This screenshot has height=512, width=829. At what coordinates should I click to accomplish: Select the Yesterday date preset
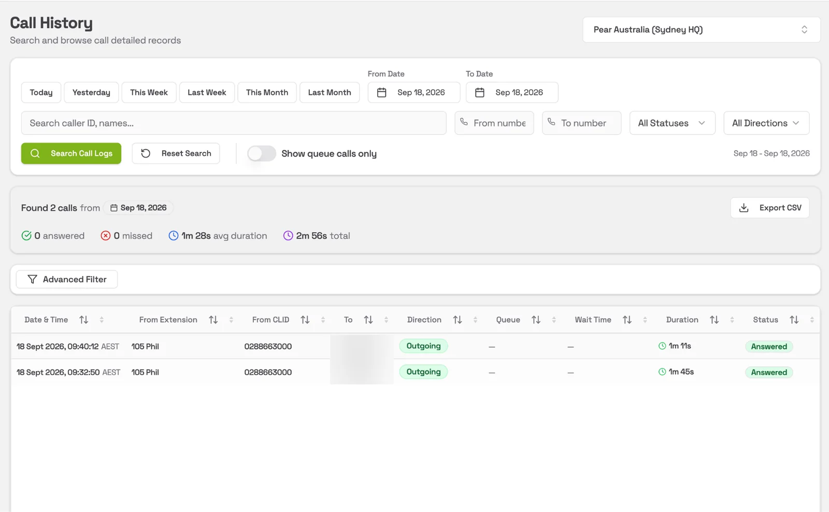91,92
